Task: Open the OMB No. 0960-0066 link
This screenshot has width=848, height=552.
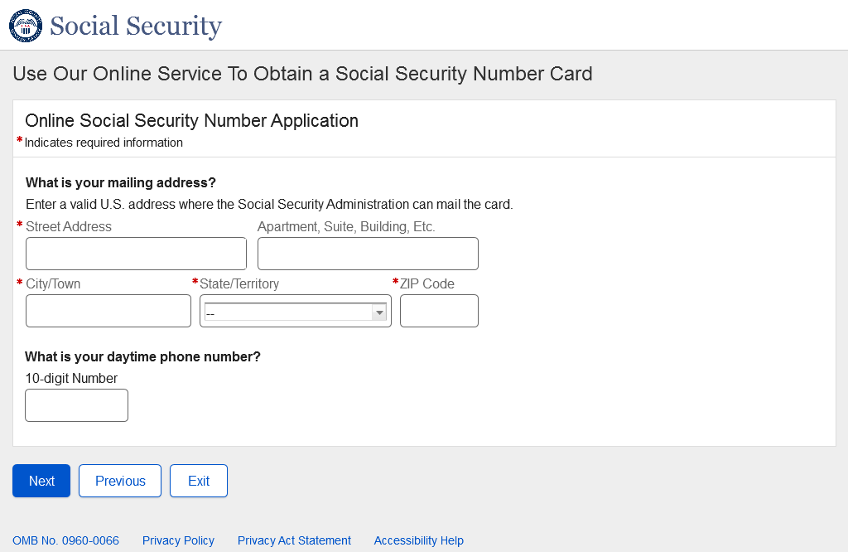Action: point(65,540)
